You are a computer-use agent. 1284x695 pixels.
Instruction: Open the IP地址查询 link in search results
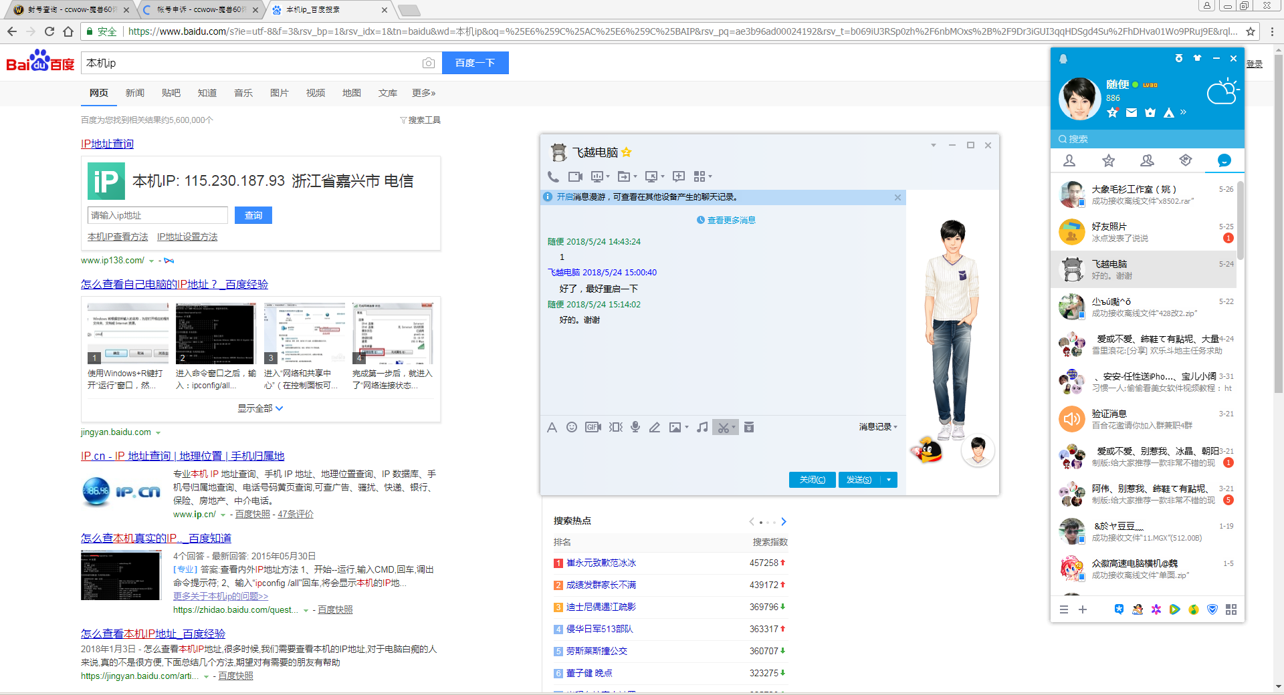107,143
